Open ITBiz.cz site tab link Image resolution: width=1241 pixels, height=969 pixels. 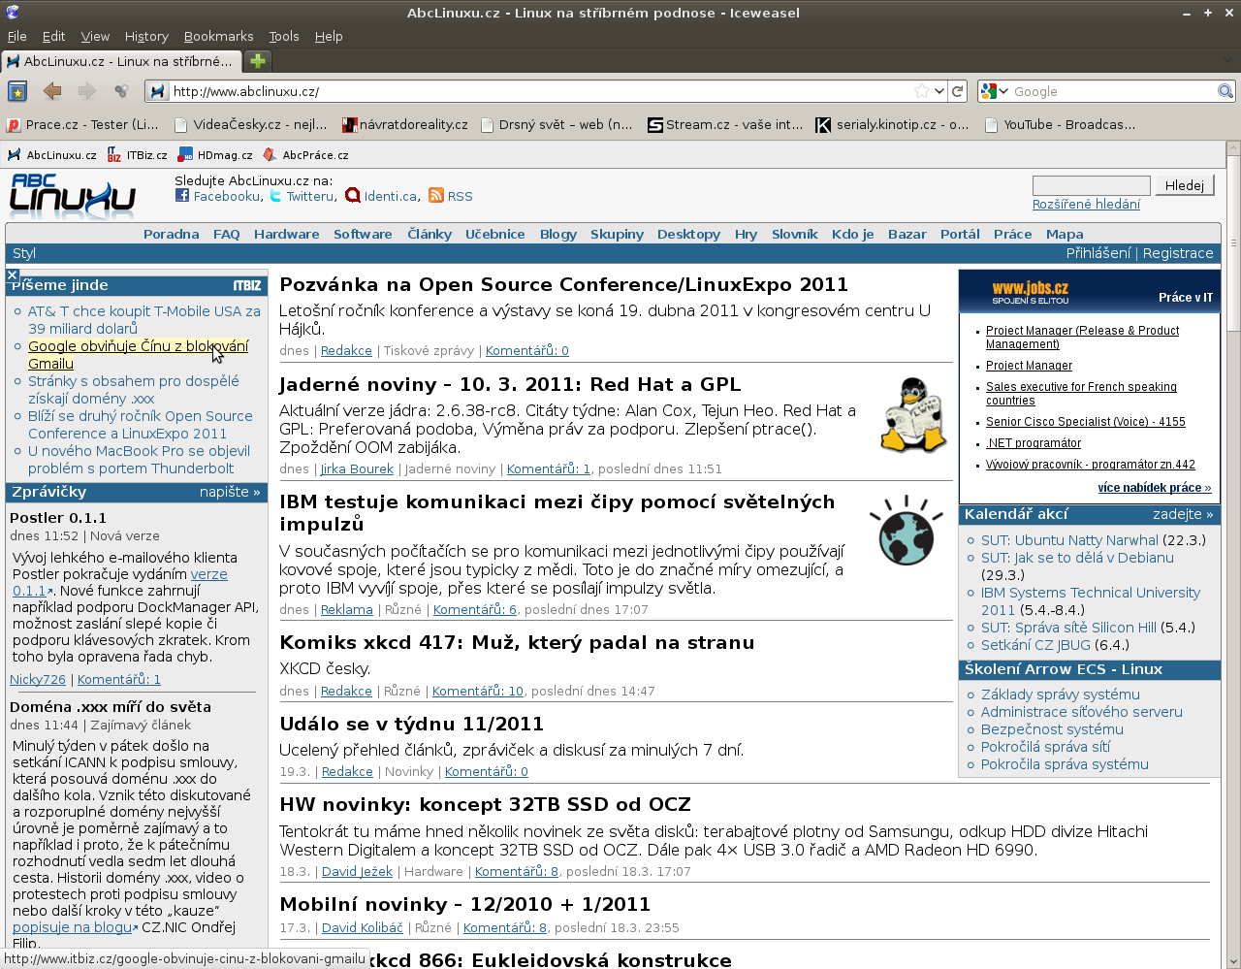pyautogui.click(x=138, y=155)
